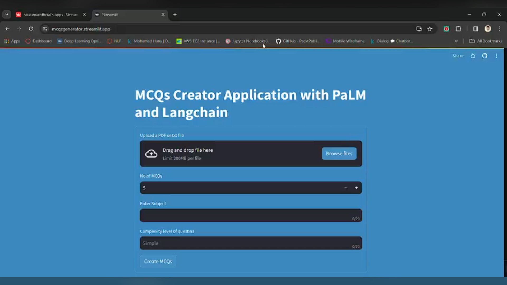This screenshot has height=285, width=507.
Task: Star the app using the favorite icon
Action: pos(473,56)
